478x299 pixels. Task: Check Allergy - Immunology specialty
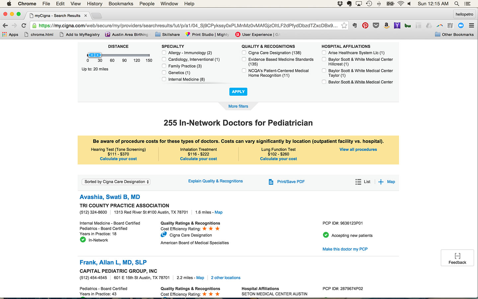pos(164,52)
